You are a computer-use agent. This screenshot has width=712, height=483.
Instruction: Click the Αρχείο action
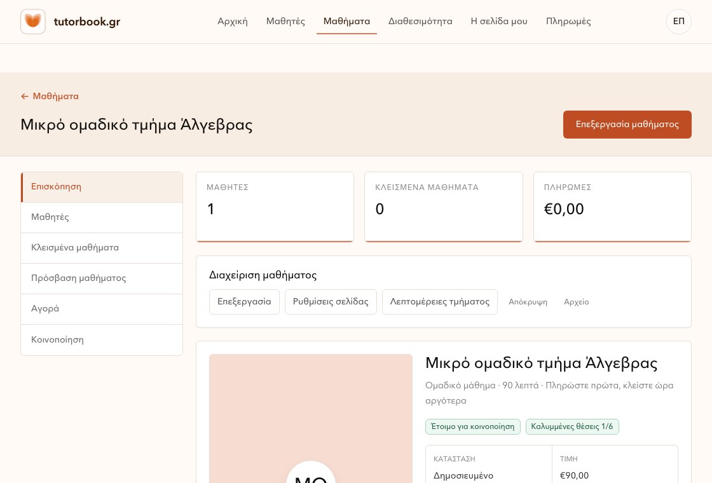(576, 302)
